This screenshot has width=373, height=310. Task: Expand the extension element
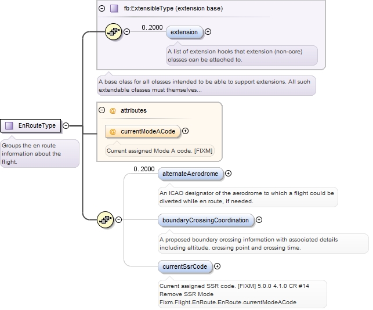[x=208, y=32]
